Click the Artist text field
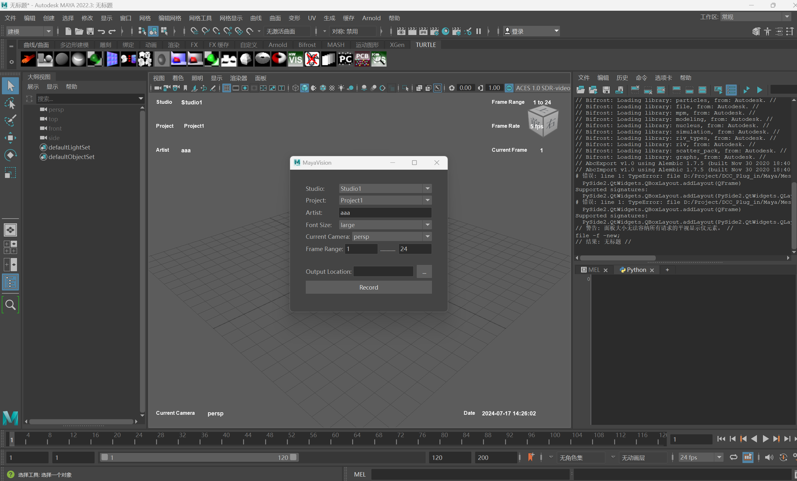This screenshot has width=797, height=481. click(385, 213)
